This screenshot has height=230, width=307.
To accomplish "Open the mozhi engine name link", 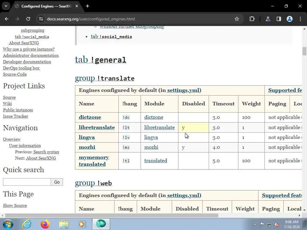I will tap(87, 147).
